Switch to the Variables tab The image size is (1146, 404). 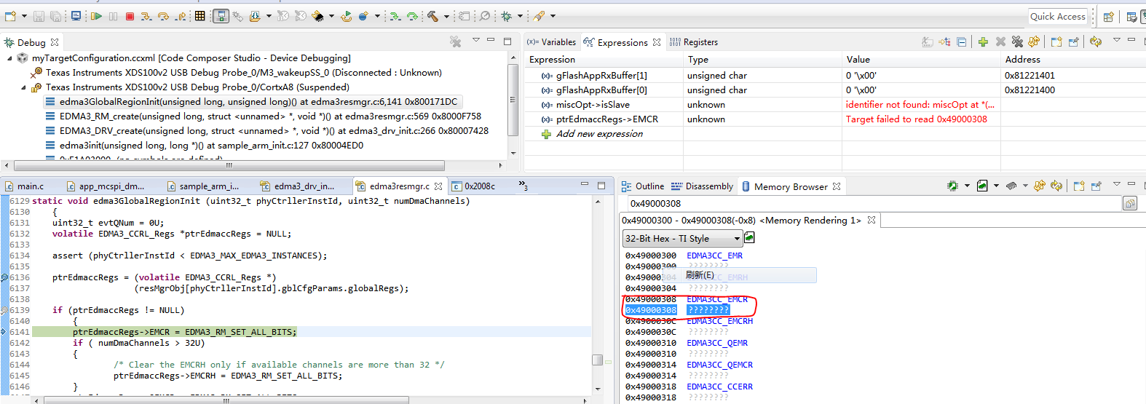tap(551, 42)
